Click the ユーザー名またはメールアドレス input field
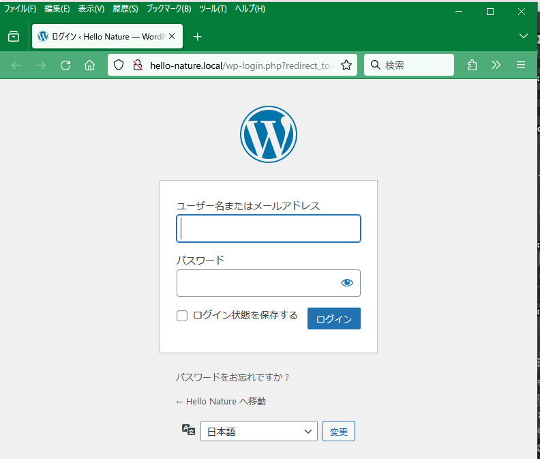The height and width of the screenshot is (459, 540). 269,229
